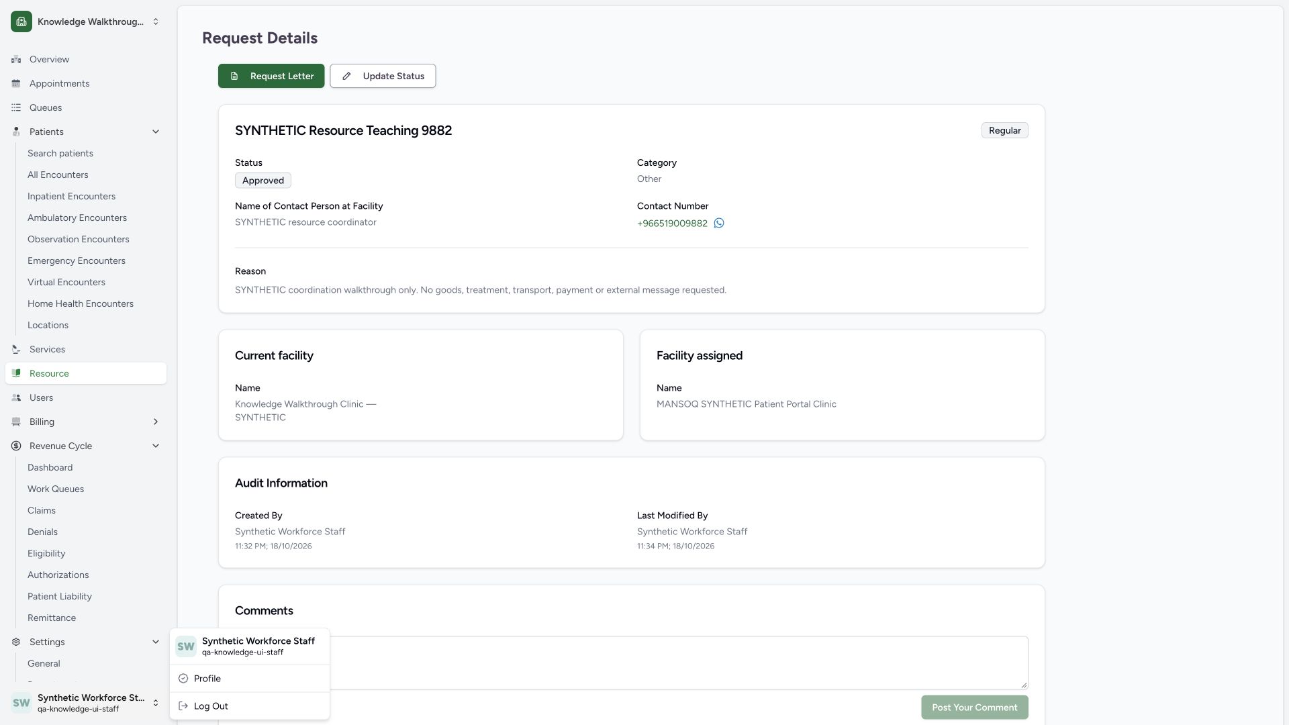1289x725 pixels.
Task: Collapse the Patients section chevron
Action: tap(156, 132)
